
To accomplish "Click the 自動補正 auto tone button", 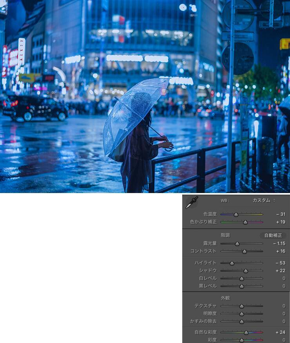I will coord(273,235).
